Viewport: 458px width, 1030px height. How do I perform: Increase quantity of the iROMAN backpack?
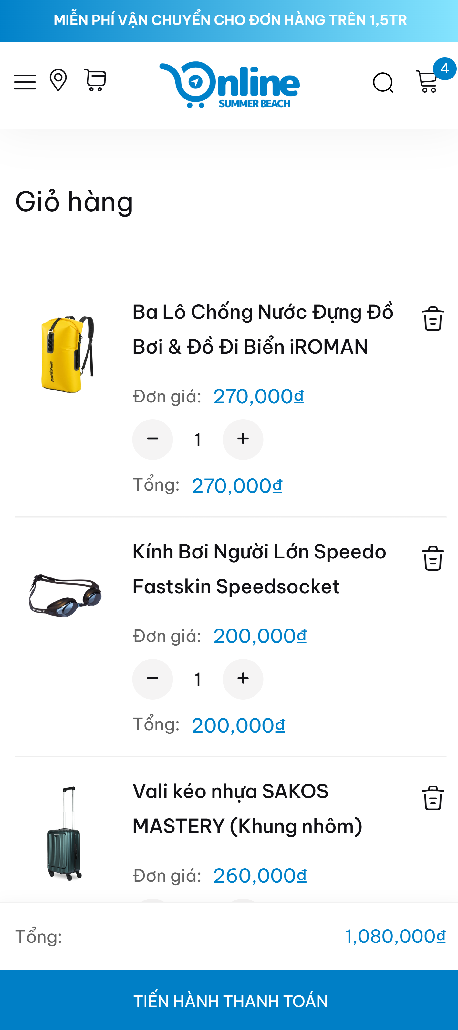[x=243, y=440]
